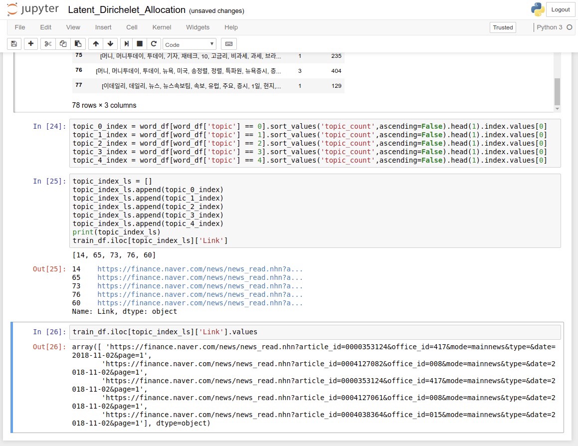The image size is (578, 446).
Task: Cut selected cells with scissors icon
Action: tap(48, 44)
